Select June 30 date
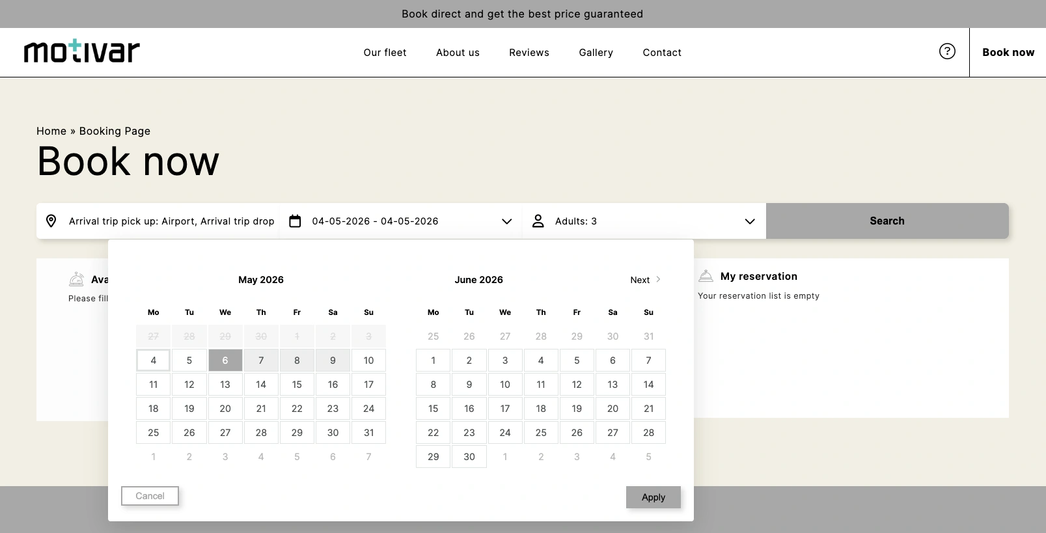 tap(469, 457)
